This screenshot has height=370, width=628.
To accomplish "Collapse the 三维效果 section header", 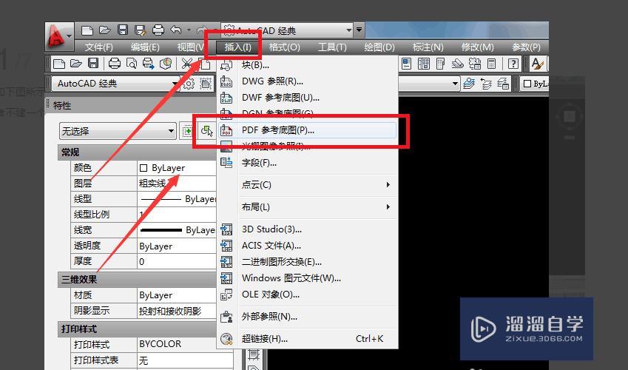I will coord(138,280).
